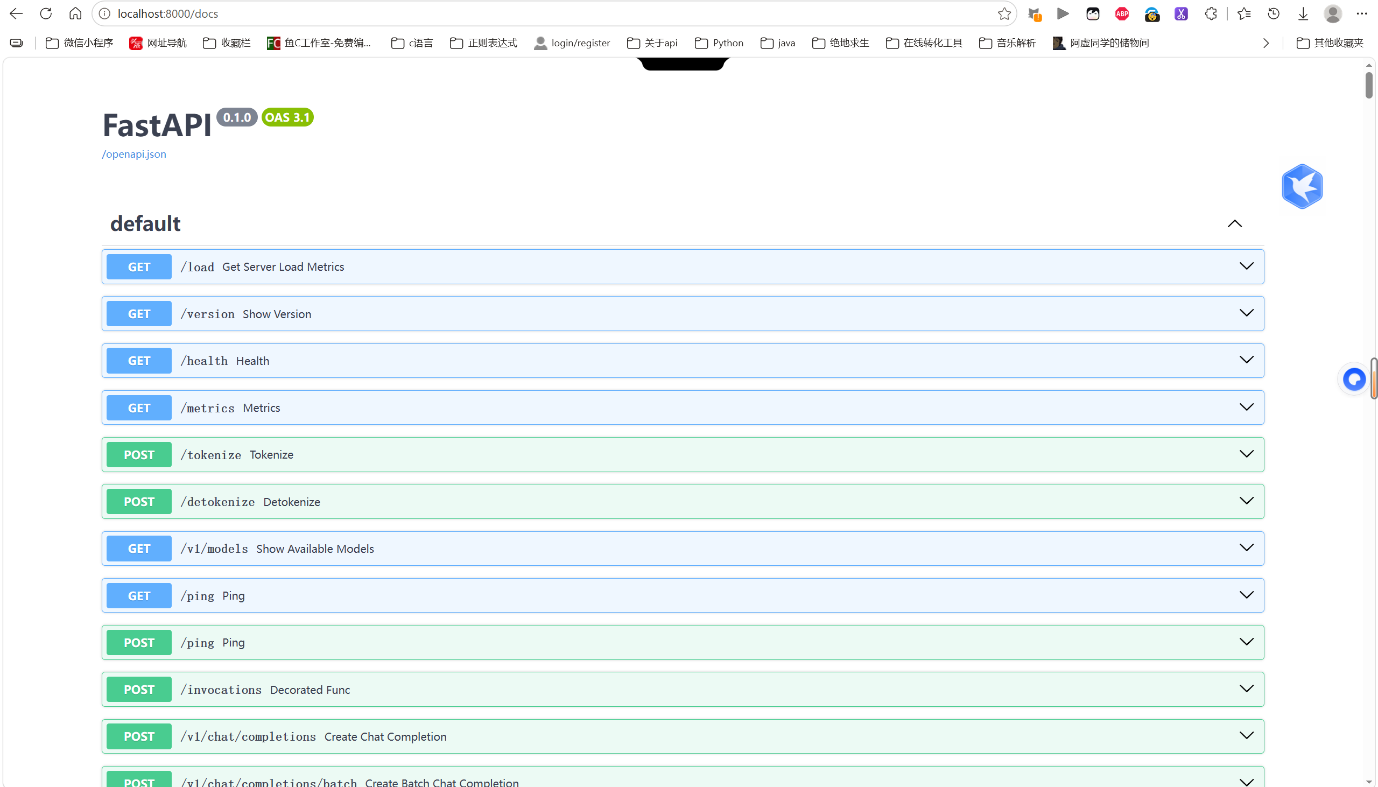The image size is (1378, 787).
Task: Open the 阿虚同学的储物间 bookmark
Action: pyautogui.click(x=1101, y=43)
